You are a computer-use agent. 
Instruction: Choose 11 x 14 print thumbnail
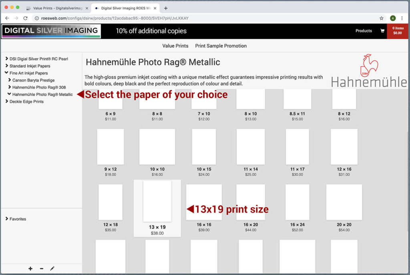pyautogui.click(x=251, y=147)
